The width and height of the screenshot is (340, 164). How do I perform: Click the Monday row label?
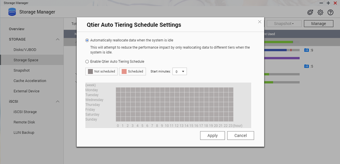(x=92, y=90)
